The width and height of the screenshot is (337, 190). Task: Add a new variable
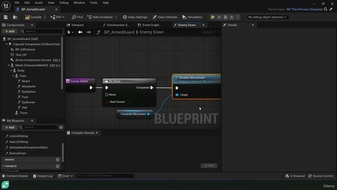pos(57,166)
